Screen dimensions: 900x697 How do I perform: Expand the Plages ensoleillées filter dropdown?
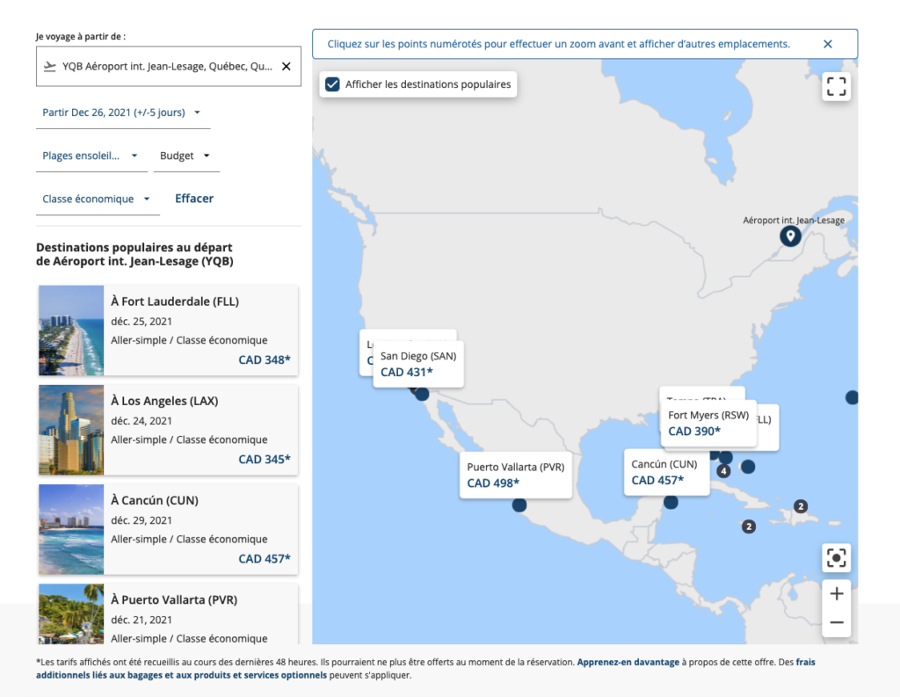point(91,156)
